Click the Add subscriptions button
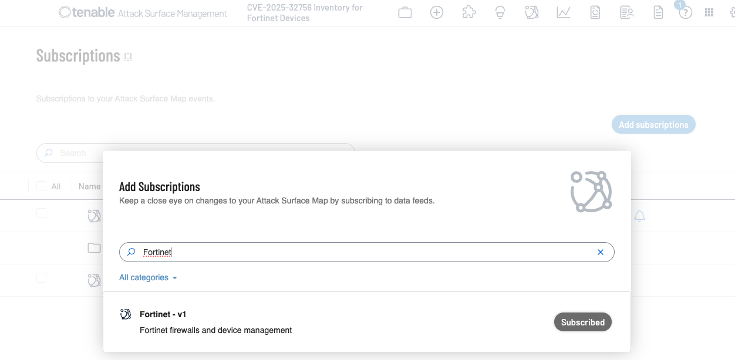Viewport: 735px width, 360px height. [653, 124]
